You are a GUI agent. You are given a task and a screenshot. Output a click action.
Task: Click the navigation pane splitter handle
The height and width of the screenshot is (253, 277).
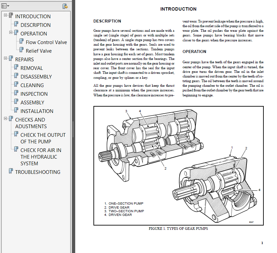(73, 129)
